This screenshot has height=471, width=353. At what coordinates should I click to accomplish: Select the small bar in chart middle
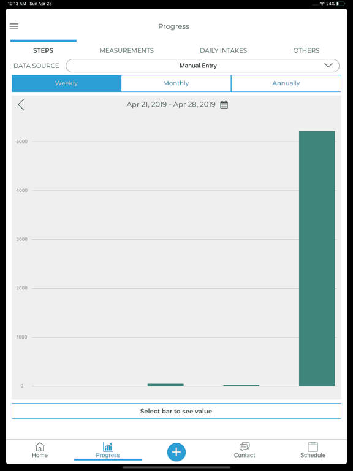click(165, 385)
